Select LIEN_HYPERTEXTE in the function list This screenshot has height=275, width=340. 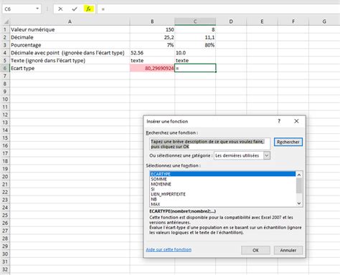(222, 194)
